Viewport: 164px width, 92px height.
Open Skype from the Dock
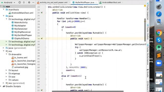(159, 40)
